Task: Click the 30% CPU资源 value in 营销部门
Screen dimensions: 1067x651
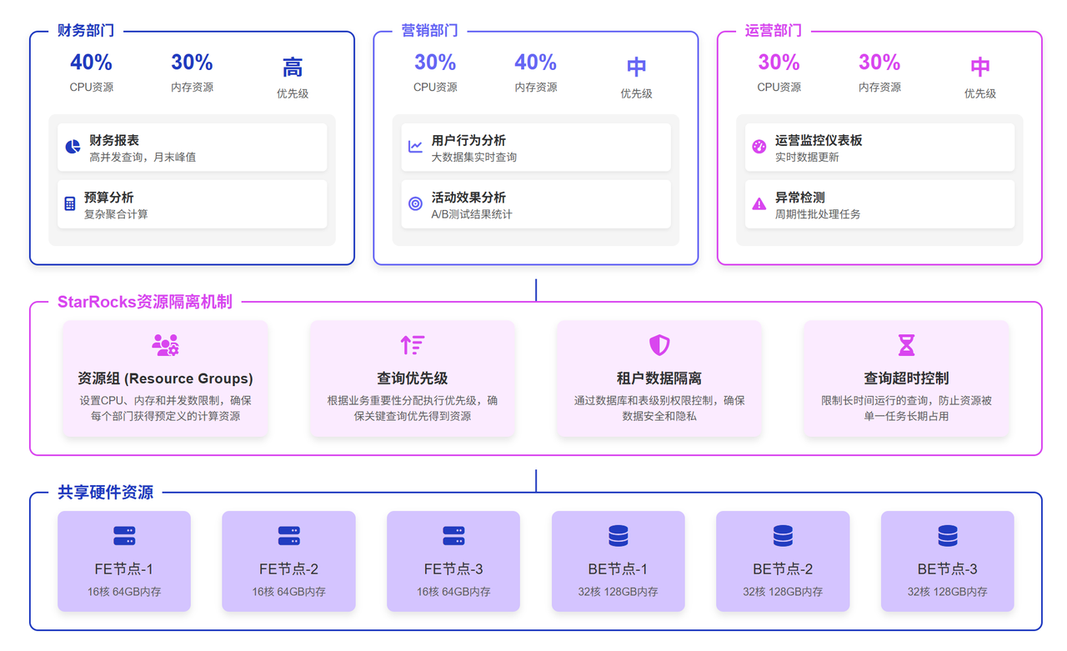Action: (x=435, y=63)
